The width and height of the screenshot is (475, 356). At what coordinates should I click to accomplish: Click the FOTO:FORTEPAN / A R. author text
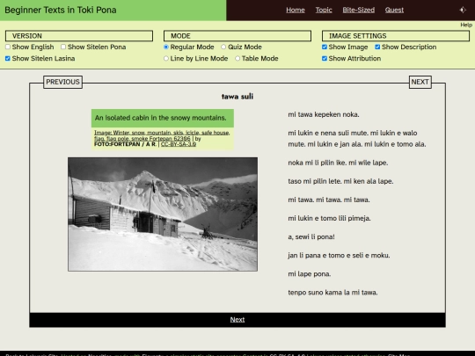tap(125, 144)
